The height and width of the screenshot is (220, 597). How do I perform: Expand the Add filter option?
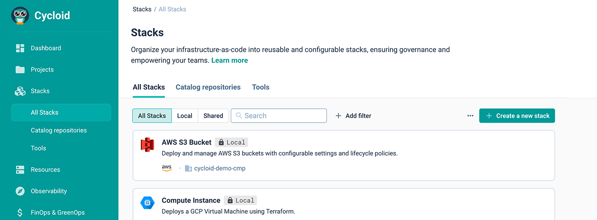coord(353,116)
